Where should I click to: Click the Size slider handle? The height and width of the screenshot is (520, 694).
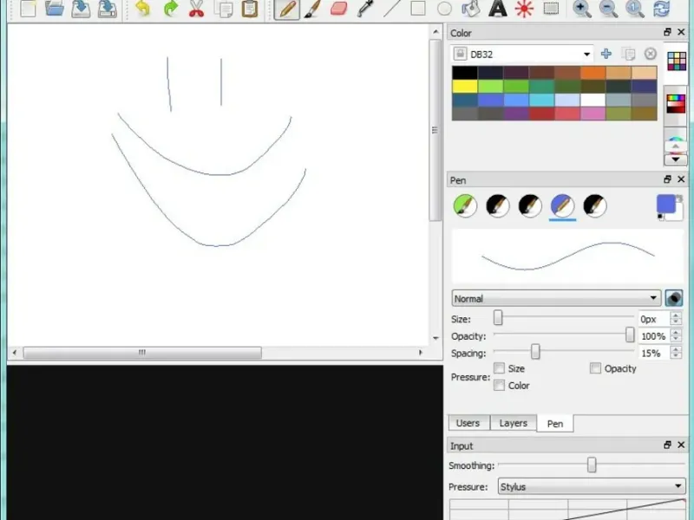pyautogui.click(x=498, y=317)
